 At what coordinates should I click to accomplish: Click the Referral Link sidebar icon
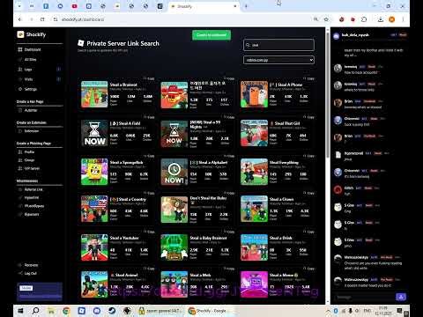(x=20, y=189)
